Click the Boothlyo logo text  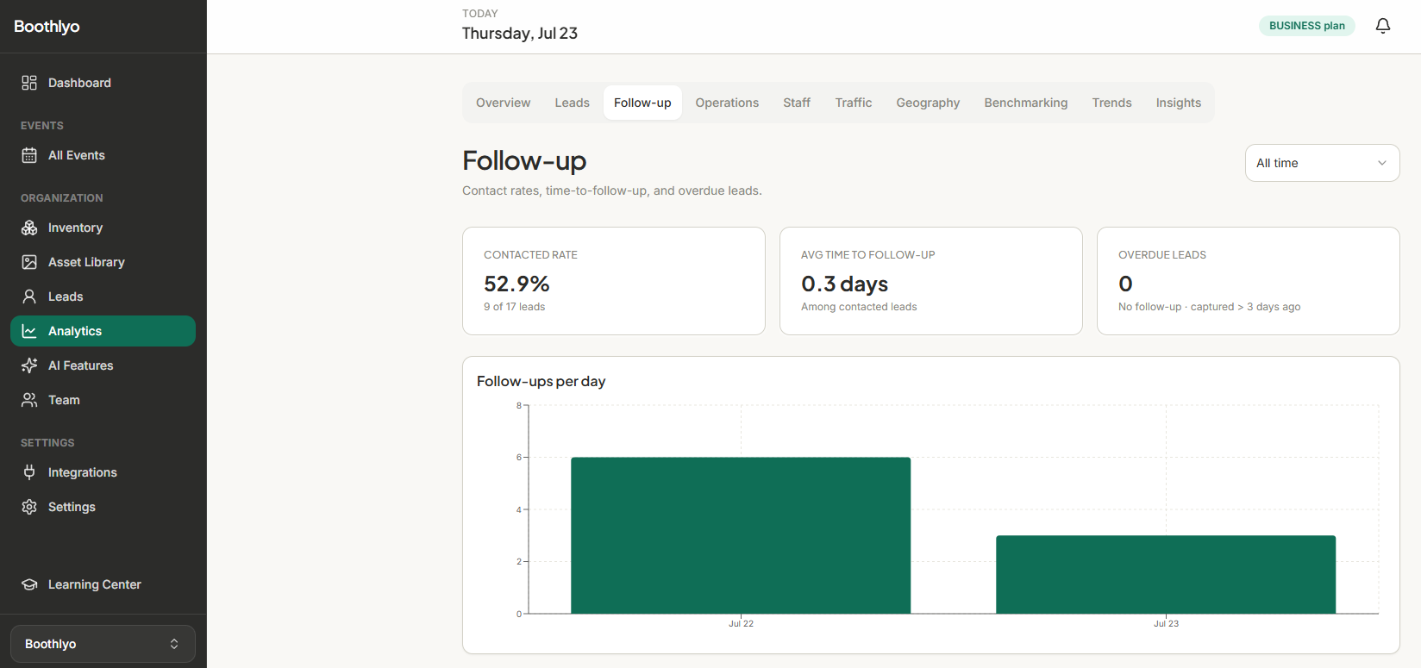click(47, 27)
